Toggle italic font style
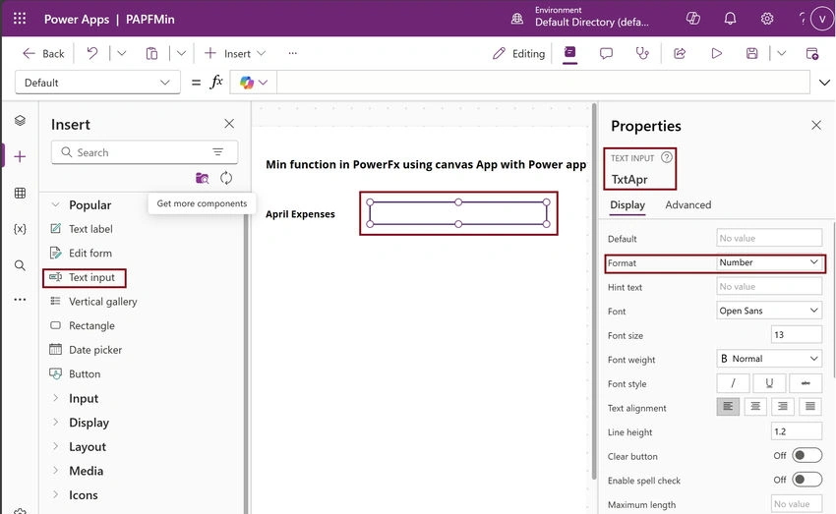The image size is (836, 514). (x=733, y=383)
